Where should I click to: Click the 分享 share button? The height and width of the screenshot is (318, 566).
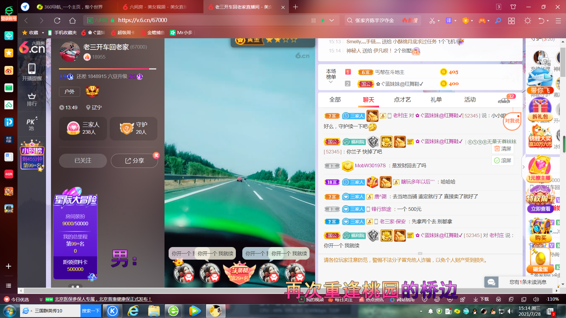click(134, 161)
